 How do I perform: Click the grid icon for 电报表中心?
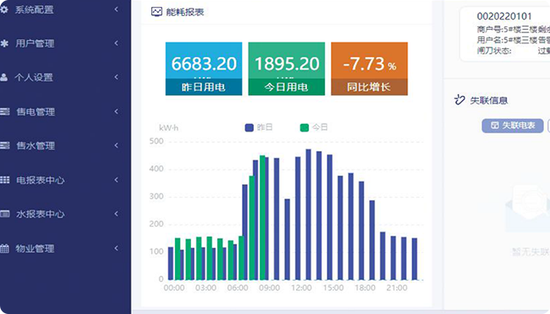pyautogui.click(x=4, y=180)
